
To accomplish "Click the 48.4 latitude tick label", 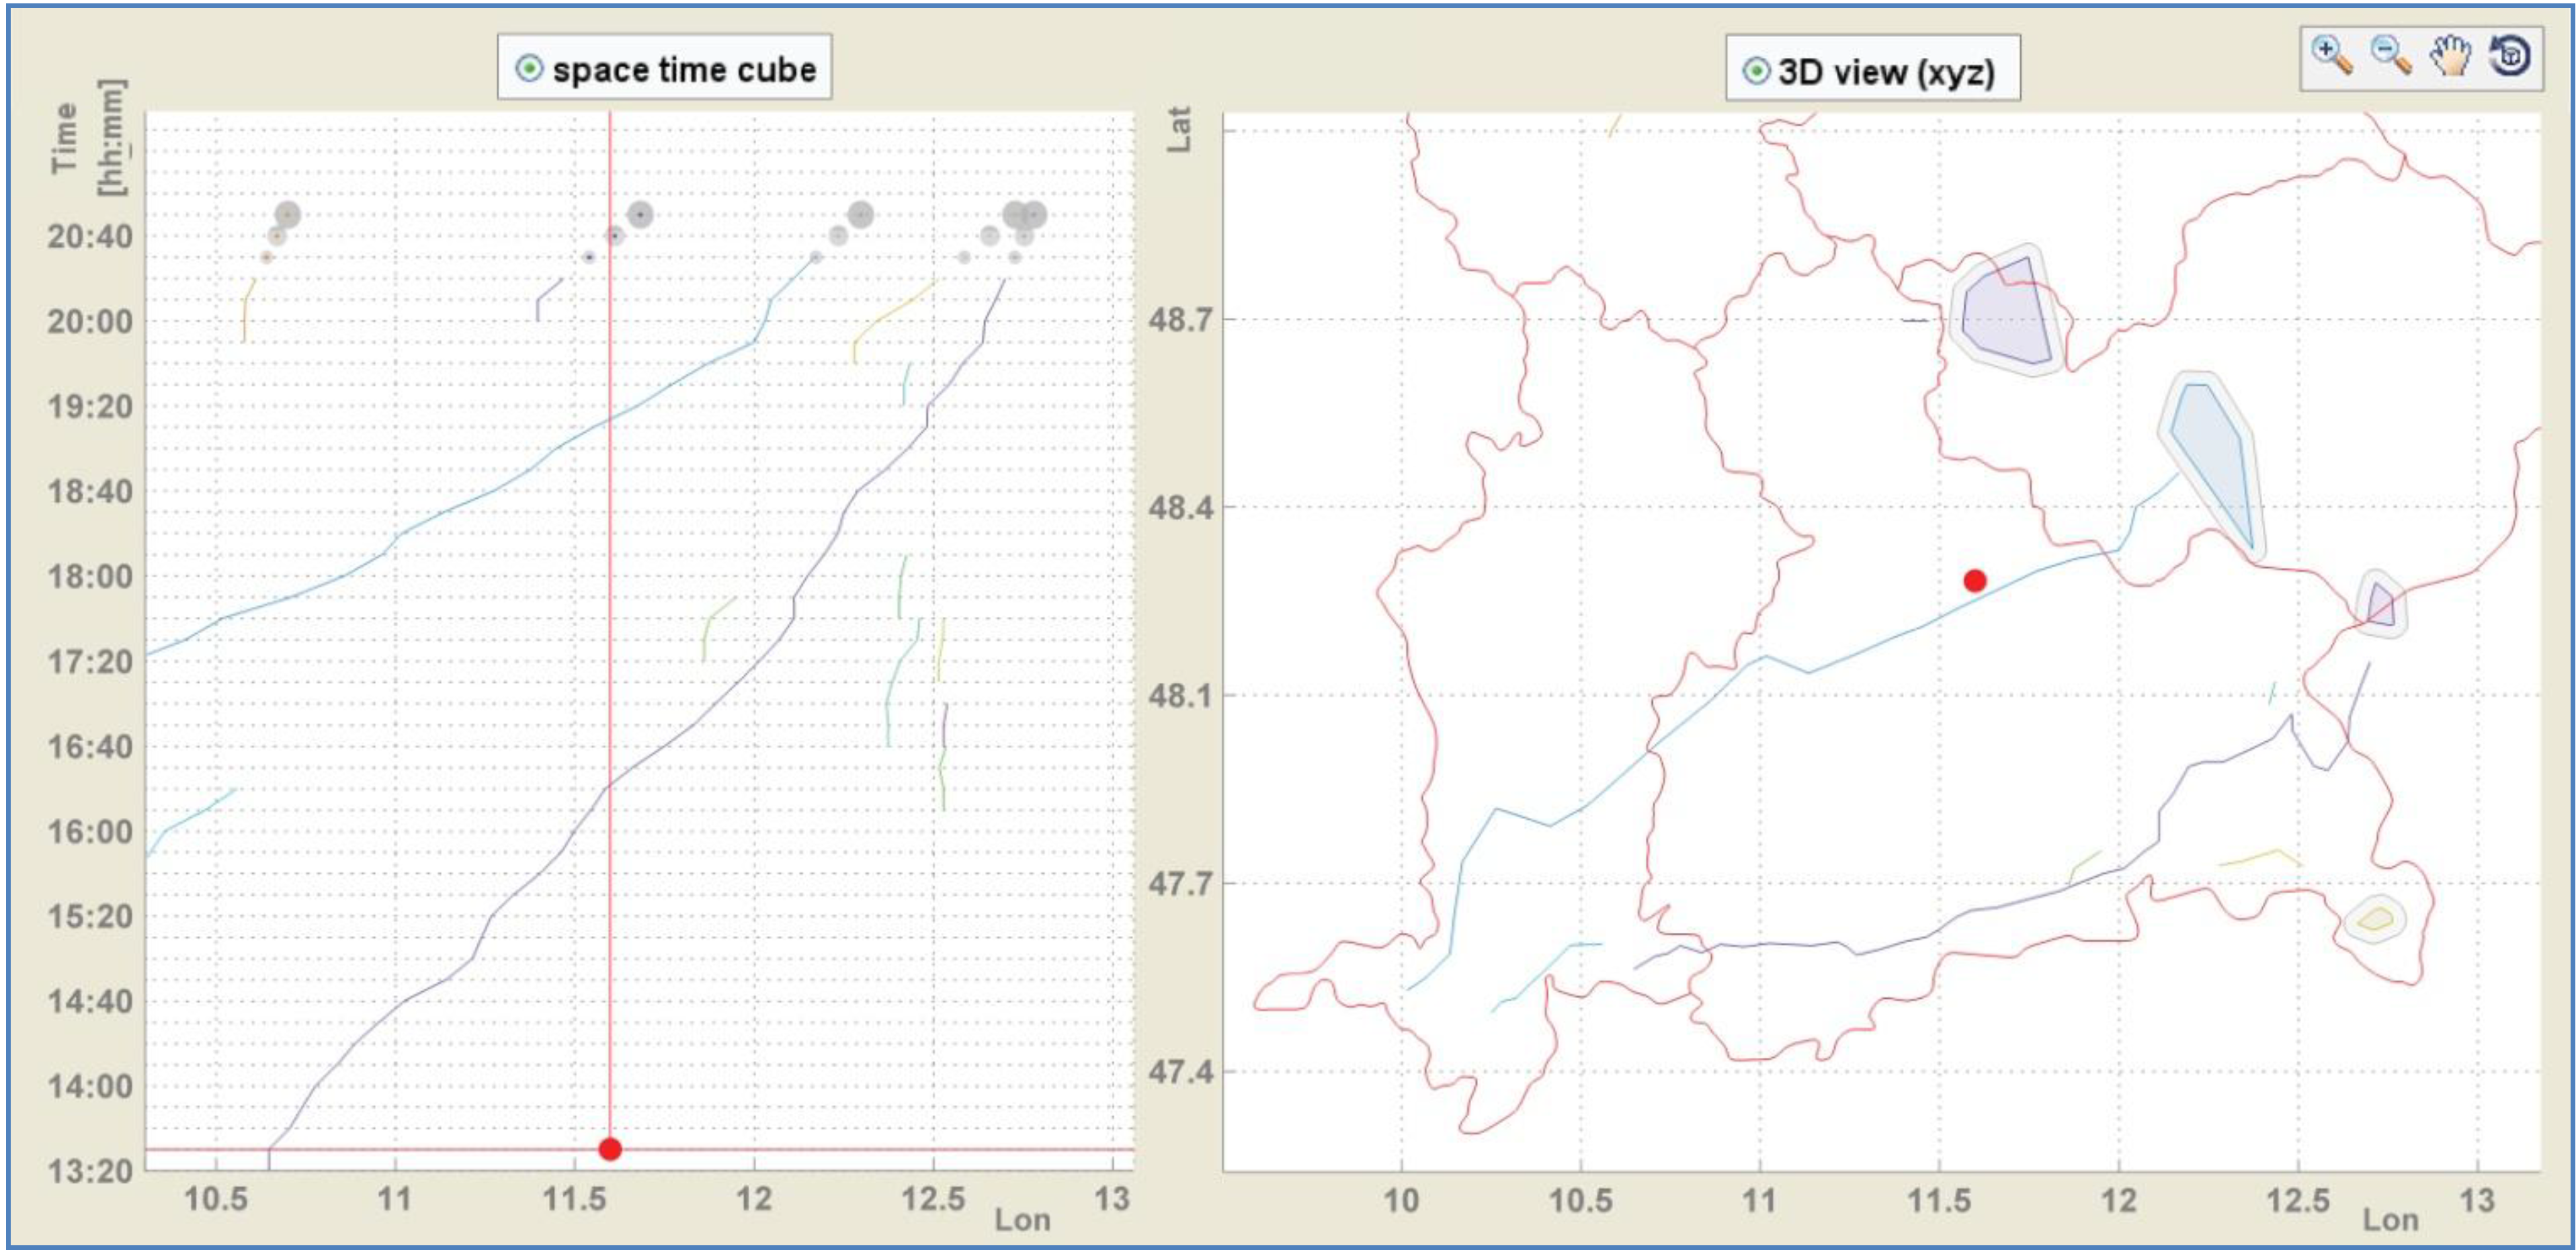I will coord(1180,507).
